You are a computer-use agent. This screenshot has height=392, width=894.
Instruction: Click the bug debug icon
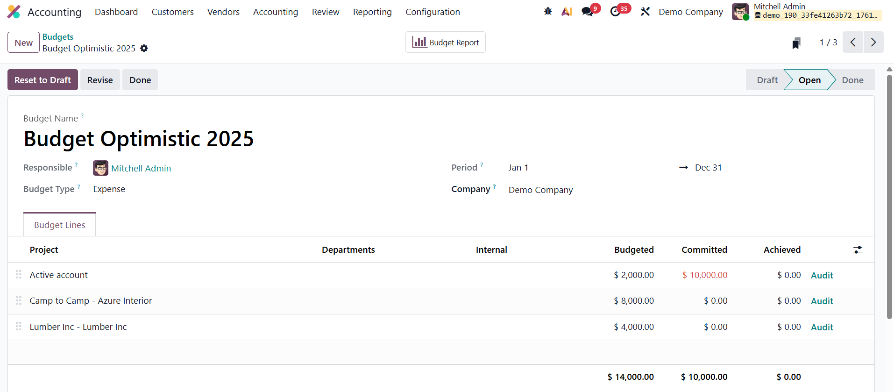click(548, 12)
